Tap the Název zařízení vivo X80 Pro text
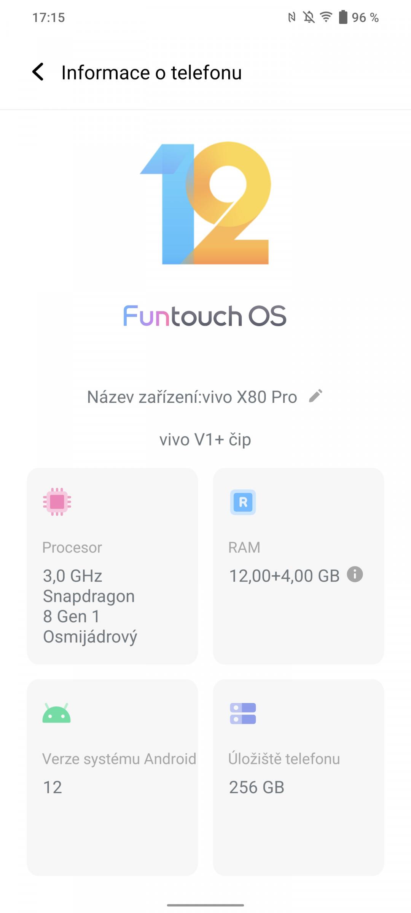This screenshot has width=411, height=913. pyautogui.click(x=192, y=397)
